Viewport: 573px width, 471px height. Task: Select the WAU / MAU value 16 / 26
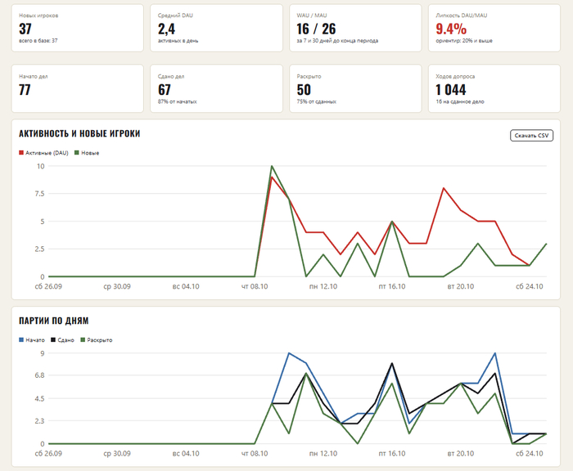316,29
